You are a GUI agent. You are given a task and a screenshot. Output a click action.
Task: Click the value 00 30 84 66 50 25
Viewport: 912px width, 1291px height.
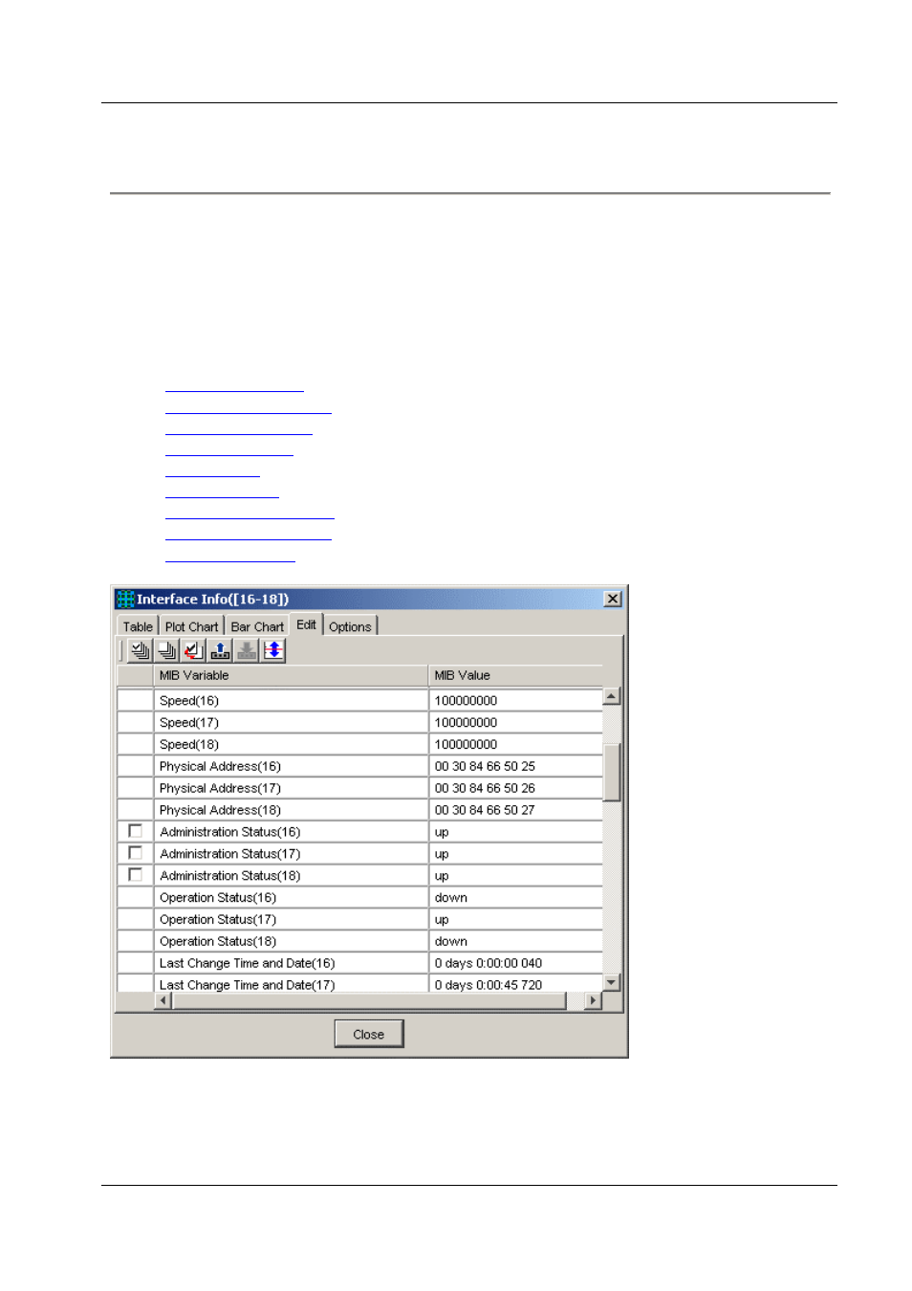(x=485, y=766)
